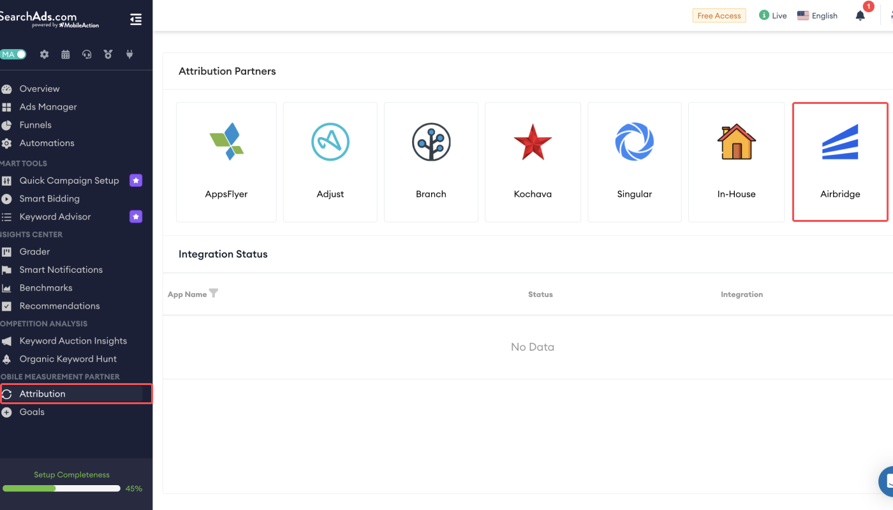This screenshot has width=893, height=510.
Task: Open Keyword Advisor in the sidebar
Action: (55, 217)
